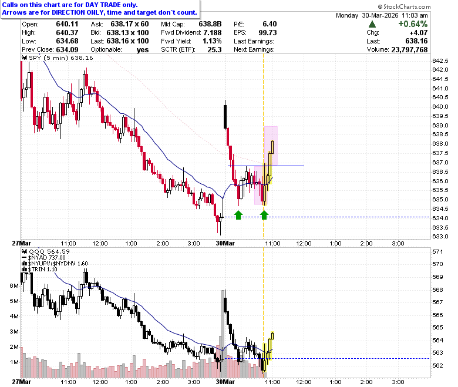Click the candlestick icon before the SPY label
This screenshot has width=458, height=387.
[24, 58]
